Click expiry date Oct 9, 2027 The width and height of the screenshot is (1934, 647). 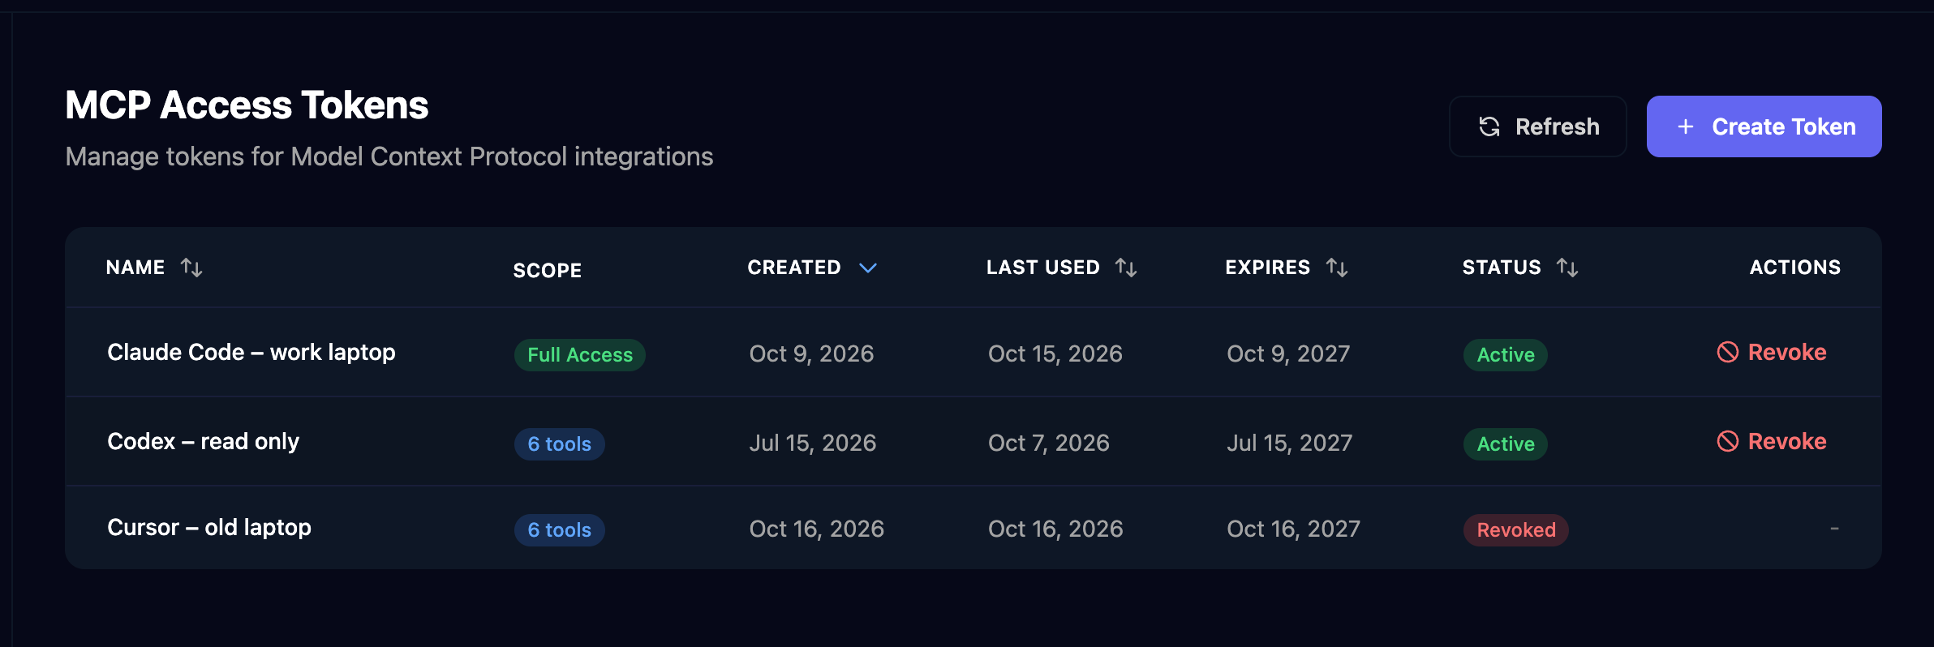click(1288, 354)
